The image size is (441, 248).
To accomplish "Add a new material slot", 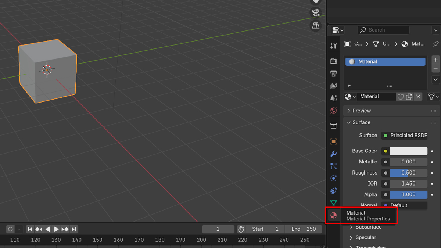I will 435,60.
